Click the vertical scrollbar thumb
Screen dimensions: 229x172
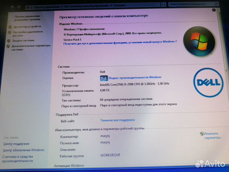coord(226,70)
